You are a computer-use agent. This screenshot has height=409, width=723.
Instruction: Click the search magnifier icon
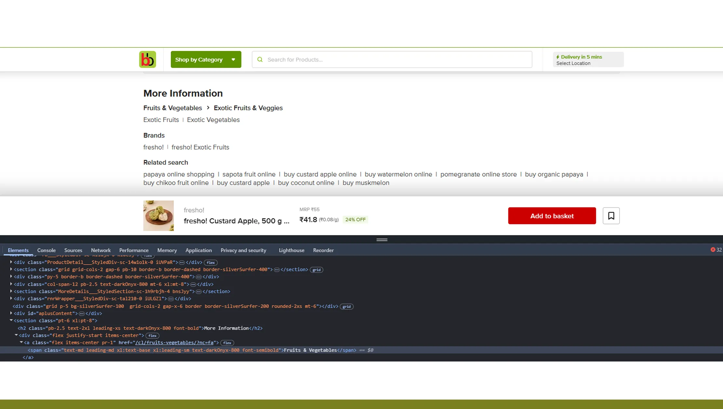pyautogui.click(x=260, y=60)
